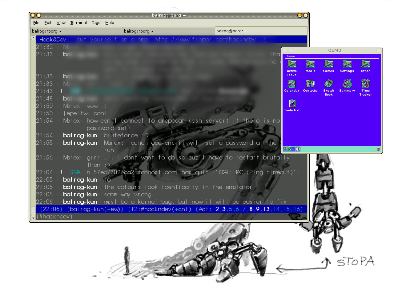
Task: Click the frappr.com/hackndev URL in the topic bar
Action: [x=205, y=39]
